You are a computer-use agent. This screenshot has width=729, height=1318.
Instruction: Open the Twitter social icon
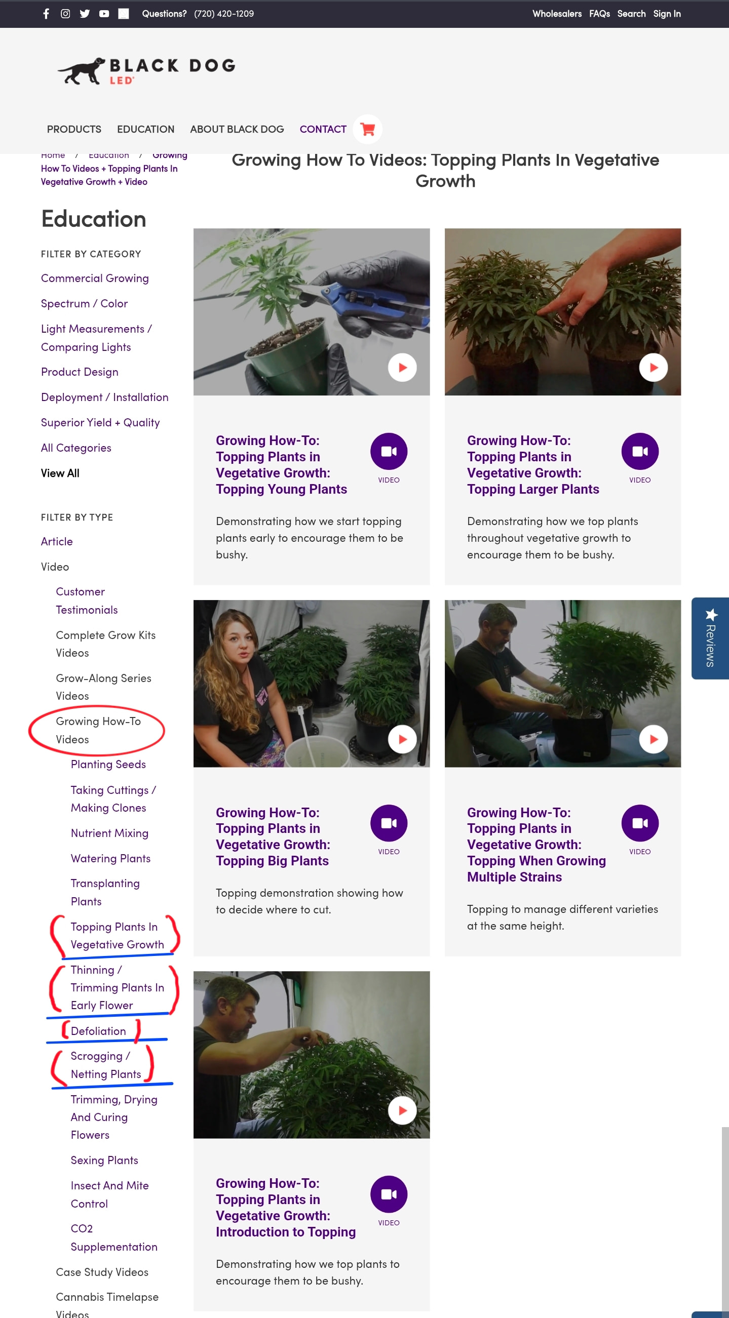[x=85, y=14]
